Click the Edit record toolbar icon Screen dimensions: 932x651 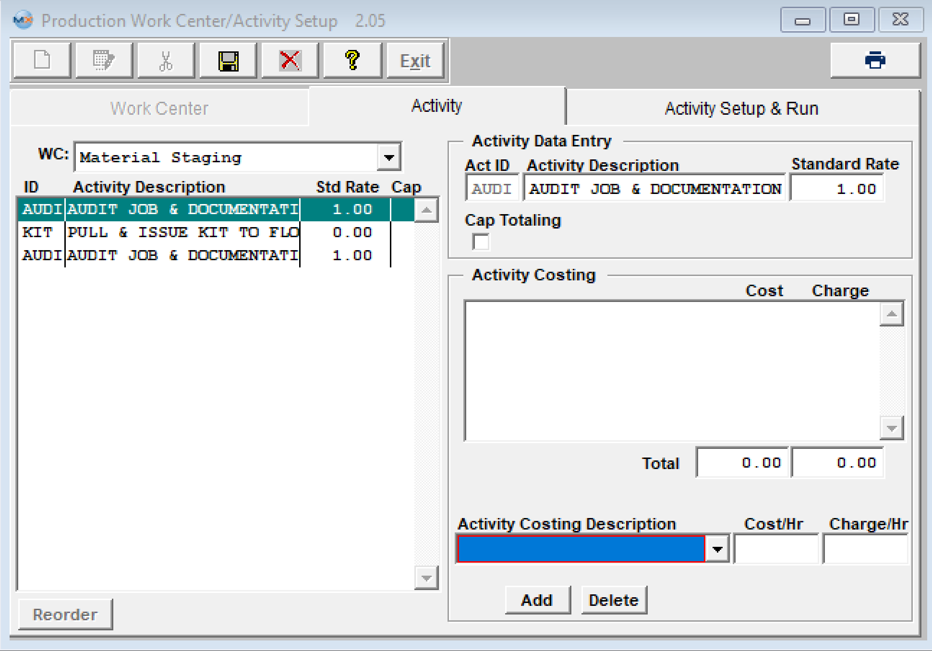[104, 61]
